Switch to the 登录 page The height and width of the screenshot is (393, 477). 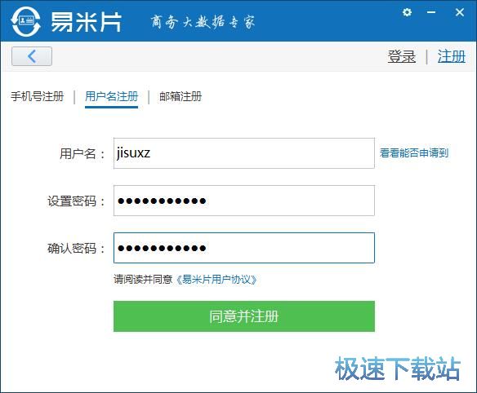pyautogui.click(x=402, y=56)
